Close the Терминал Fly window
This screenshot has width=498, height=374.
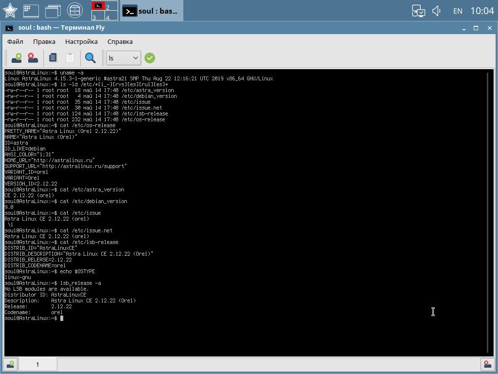tap(489, 28)
